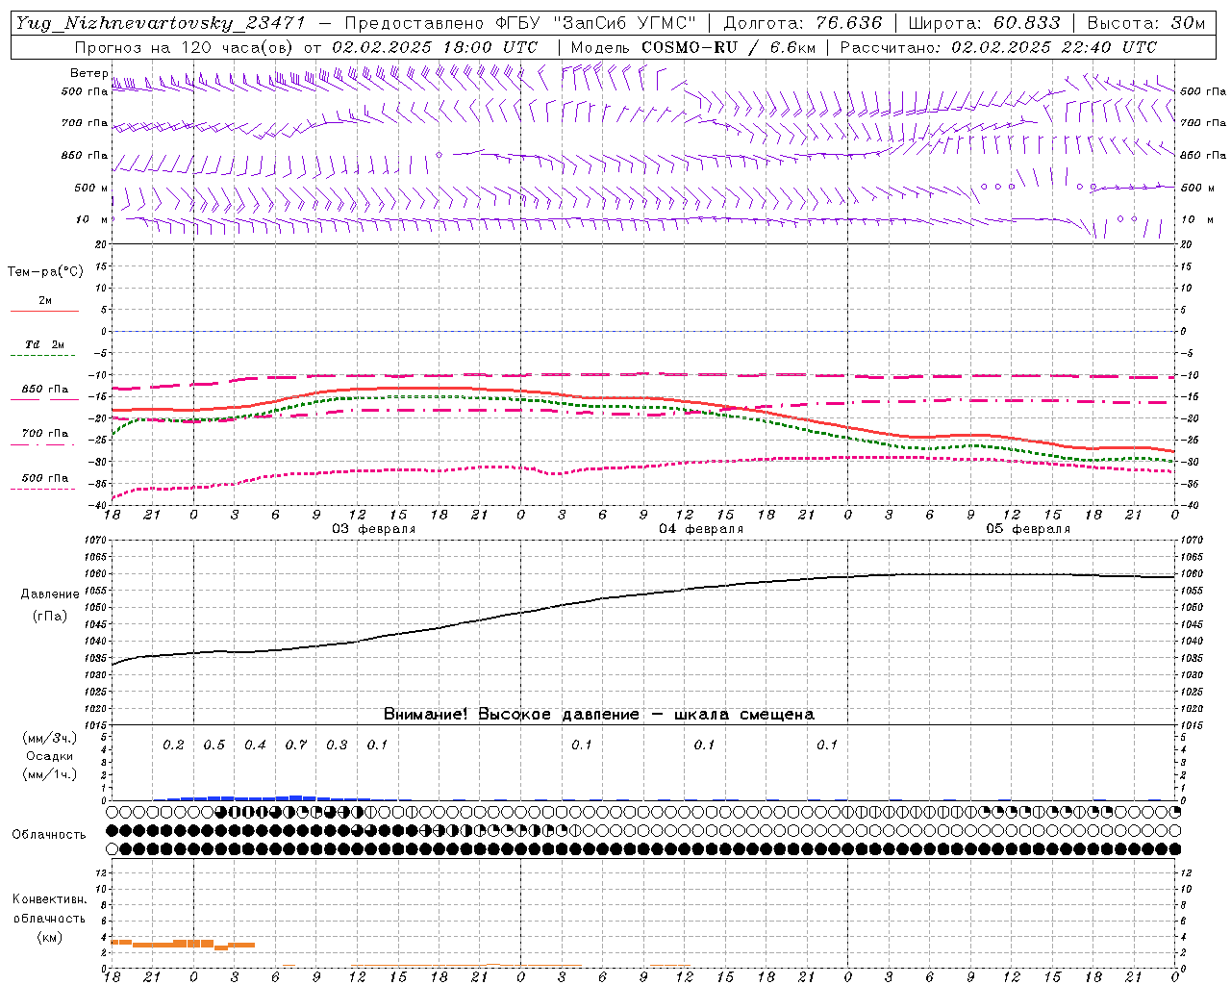Screen dimensions: 1231x985
Task: Click the Рассчитано: 02.02.2025 22:40 UTC text
Action: tap(998, 47)
